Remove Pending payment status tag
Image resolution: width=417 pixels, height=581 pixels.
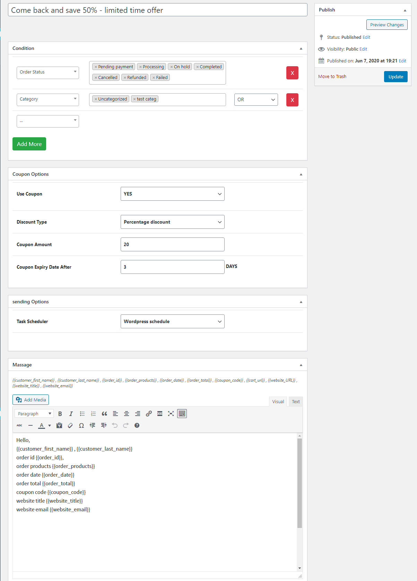tap(96, 67)
